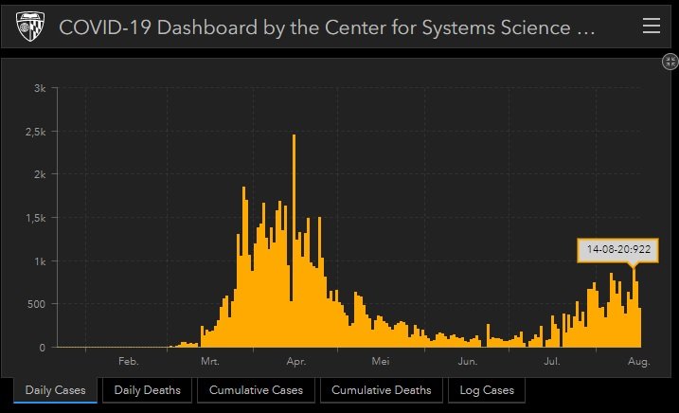Click the COVID-19 Dashboard title text

click(x=328, y=27)
